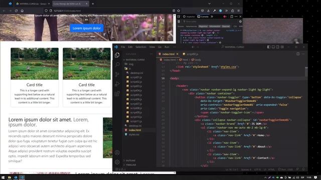Open the Selection menu in VS Code

click(141, 47)
